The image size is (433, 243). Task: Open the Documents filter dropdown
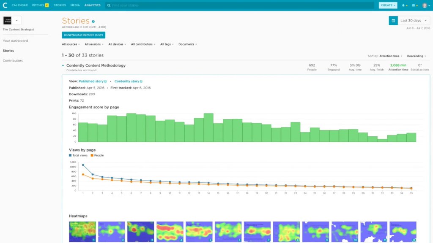[x=187, y=44]
